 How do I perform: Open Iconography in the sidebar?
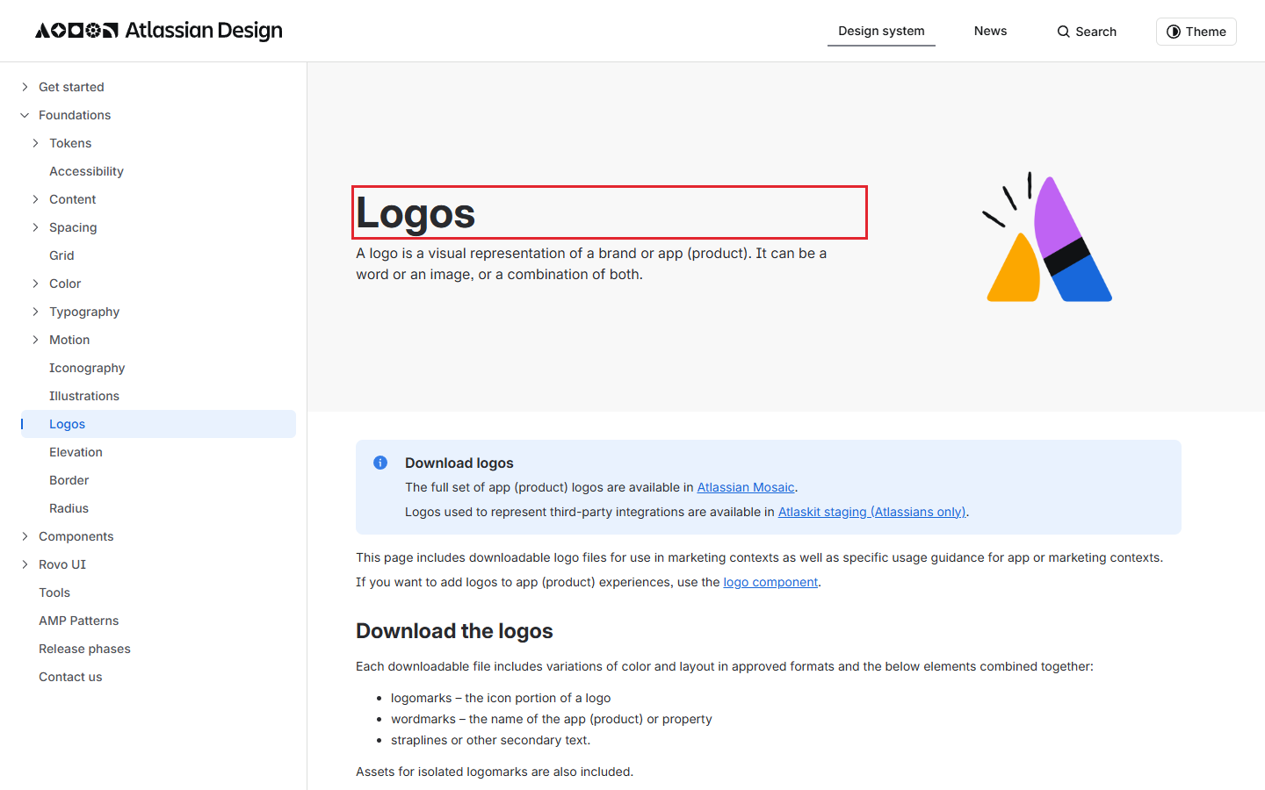point(87,368)
